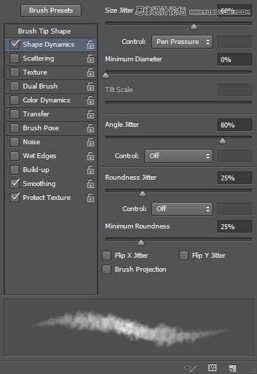Open the Size Jitter Control dropdown (Pen Pressure)
This screenshot has height=374, width=257.
182,42
